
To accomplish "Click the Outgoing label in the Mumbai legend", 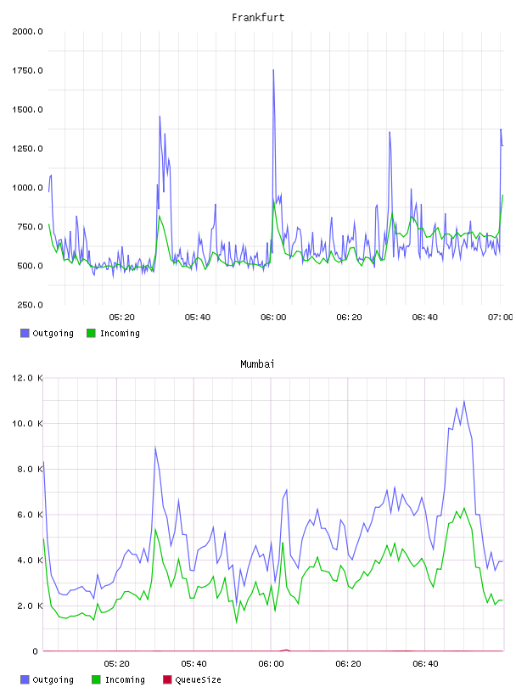I will [x=53, y=679].
